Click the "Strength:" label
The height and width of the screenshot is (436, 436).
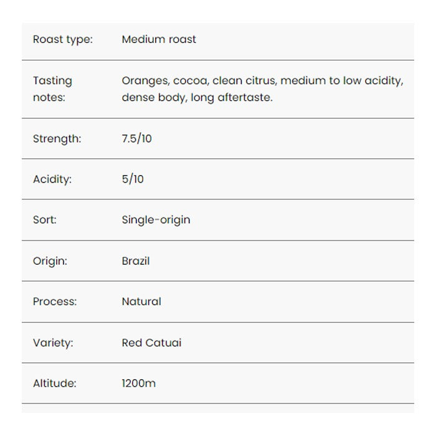(x=57, y=139)
